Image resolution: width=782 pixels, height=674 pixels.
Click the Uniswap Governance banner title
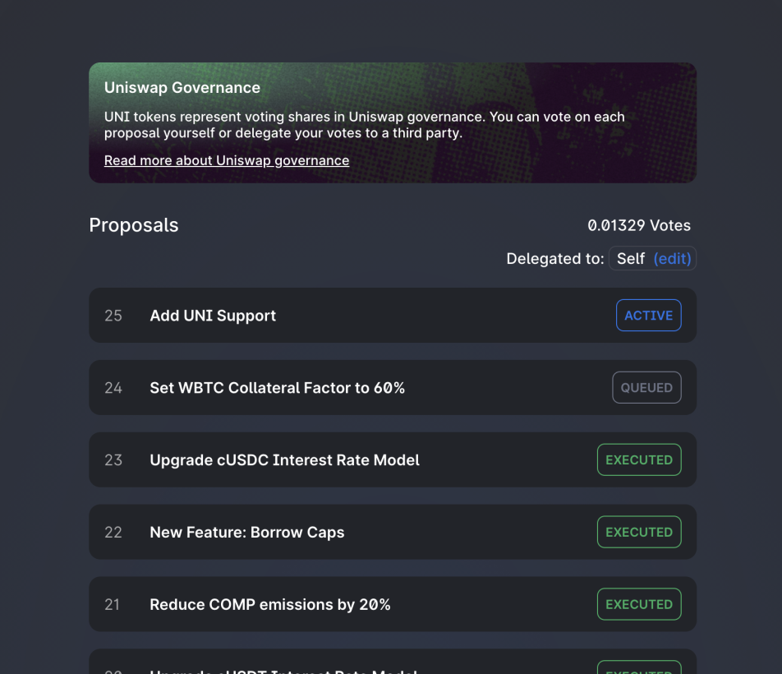pyautogui.click(x=182, y=88)
